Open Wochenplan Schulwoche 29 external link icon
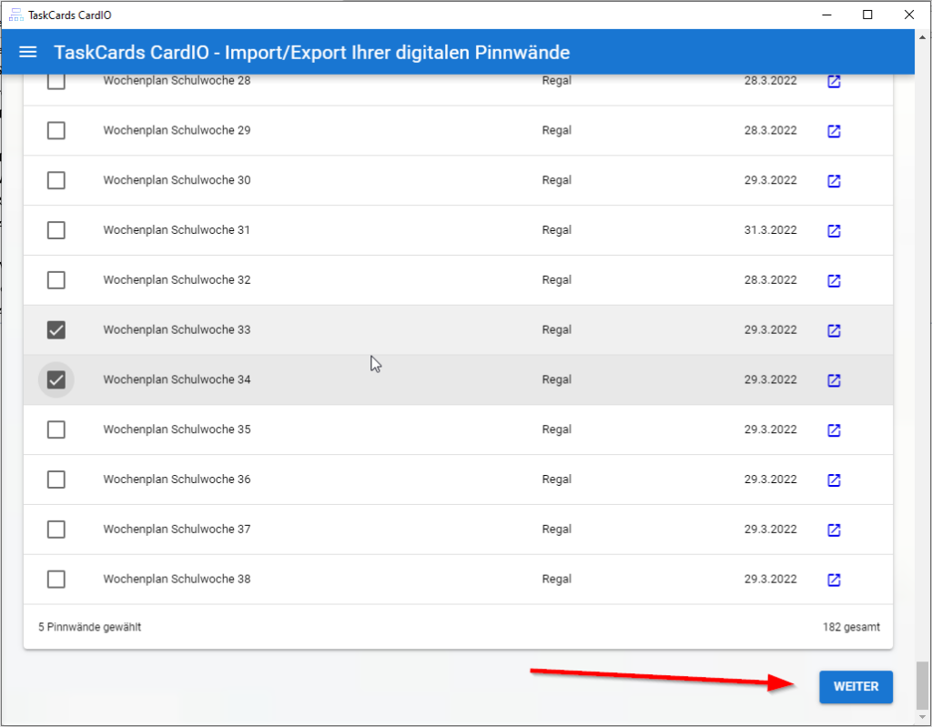Viewport: 932px width, 727px height. click(x=834, y=131)
